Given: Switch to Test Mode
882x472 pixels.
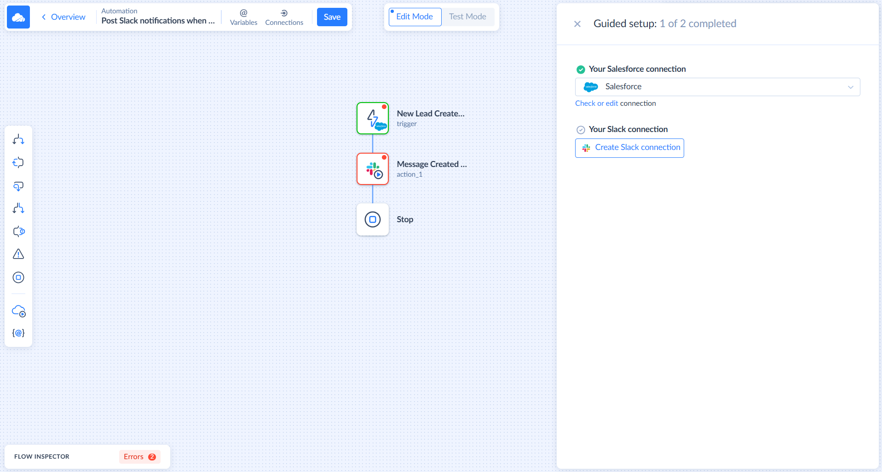Looking at the screenshot, I should click(467, 17).
